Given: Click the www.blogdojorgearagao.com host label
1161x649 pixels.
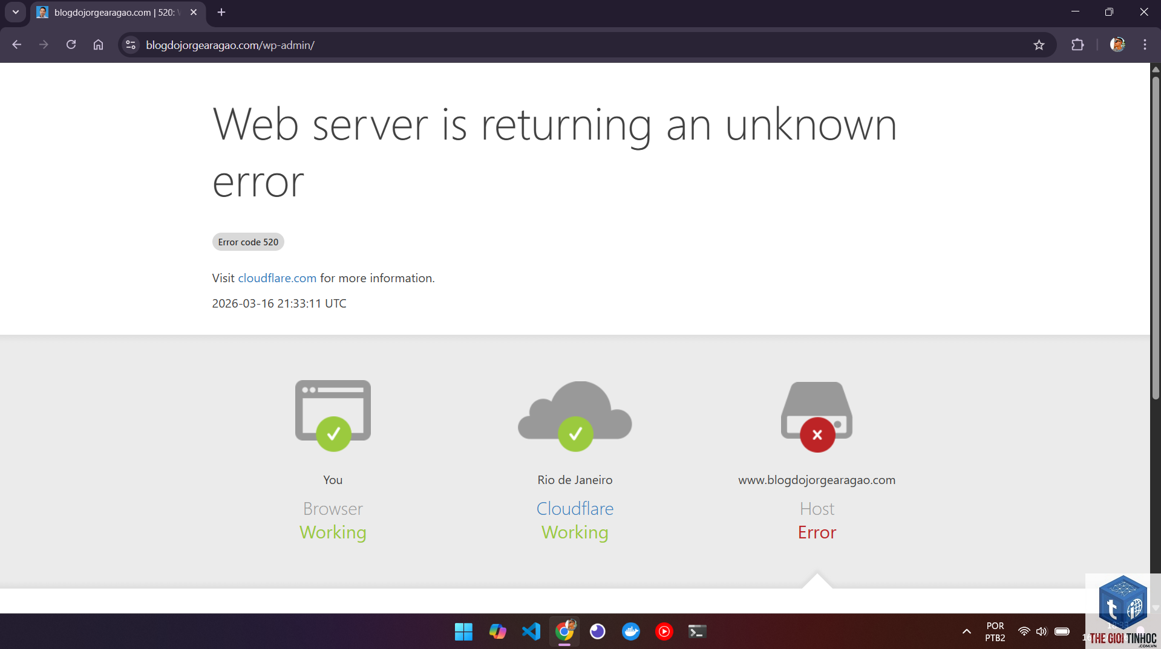Looking at the screenshot, I should coord(817,480).
